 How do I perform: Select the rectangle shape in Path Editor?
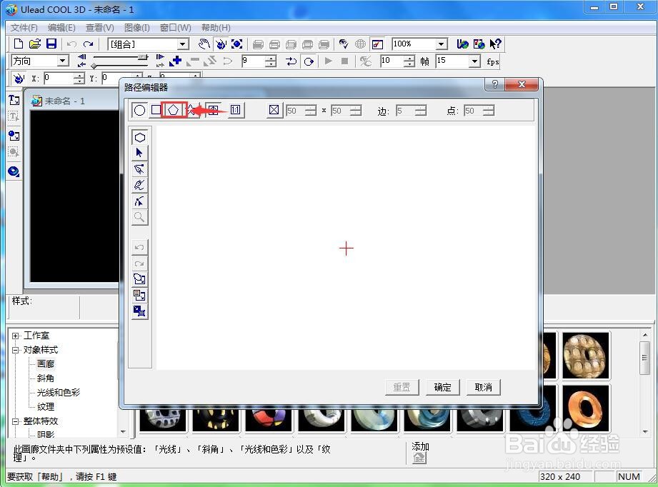pos(156,110)
